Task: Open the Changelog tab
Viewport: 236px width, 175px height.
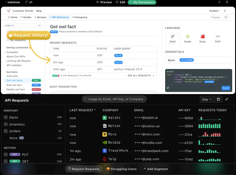Action: tap(79, 17)
